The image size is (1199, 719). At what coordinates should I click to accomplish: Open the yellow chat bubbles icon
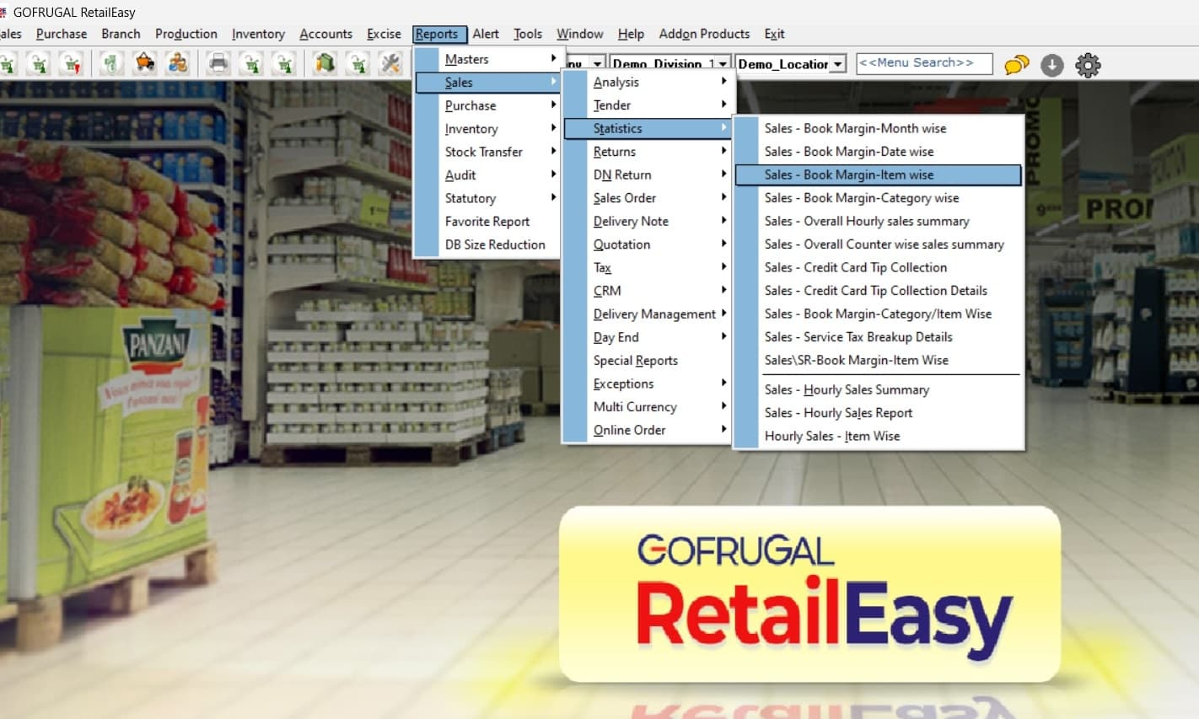click(x=1016, y=65)
